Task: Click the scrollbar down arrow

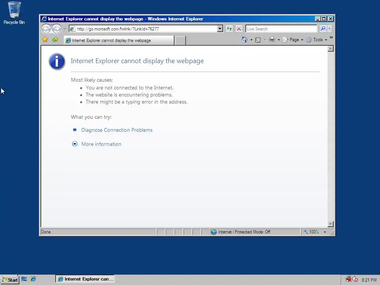Action: point(331,224)
